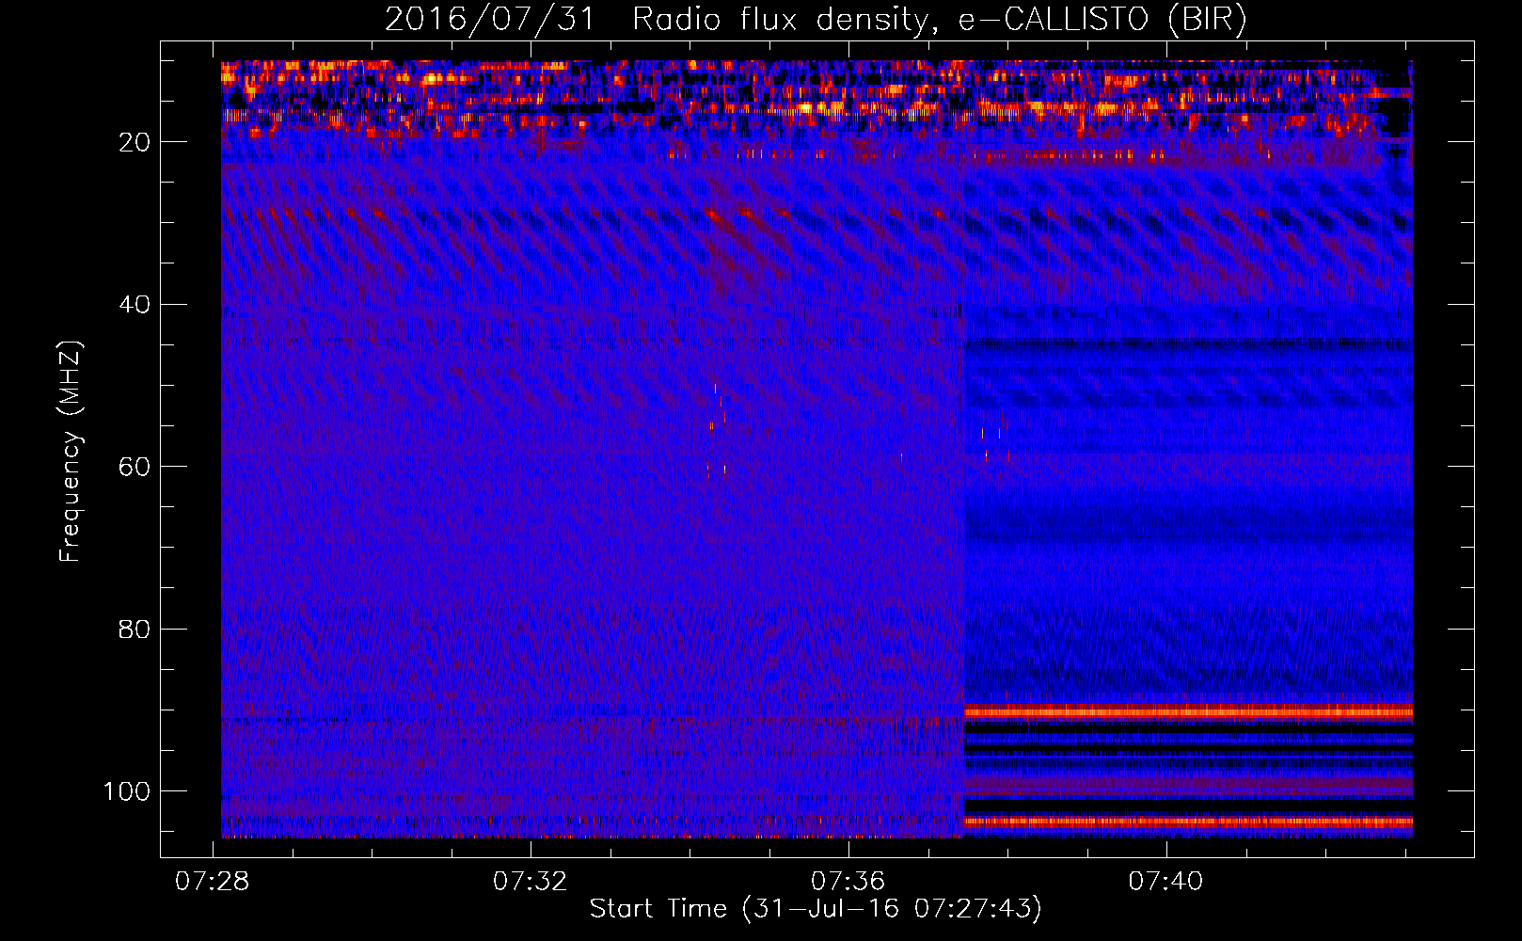Click the bright red band near 104 MHz

click(1188, 821)
